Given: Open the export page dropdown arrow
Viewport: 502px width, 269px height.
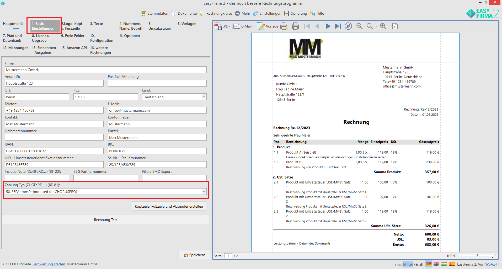Looking at the screenshot, I should 401,26.
